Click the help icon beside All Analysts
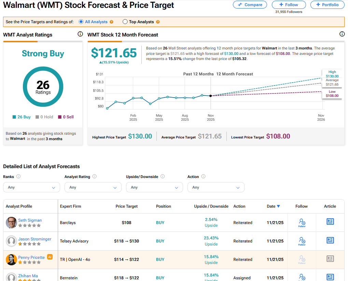The height and width of the screenshot is (281, 348). click(111, 22)
